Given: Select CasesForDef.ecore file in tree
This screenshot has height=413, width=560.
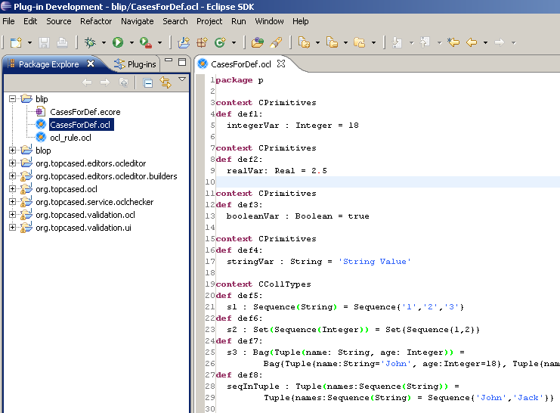Looking at the screenshot, I should click(x=85, y=112).
